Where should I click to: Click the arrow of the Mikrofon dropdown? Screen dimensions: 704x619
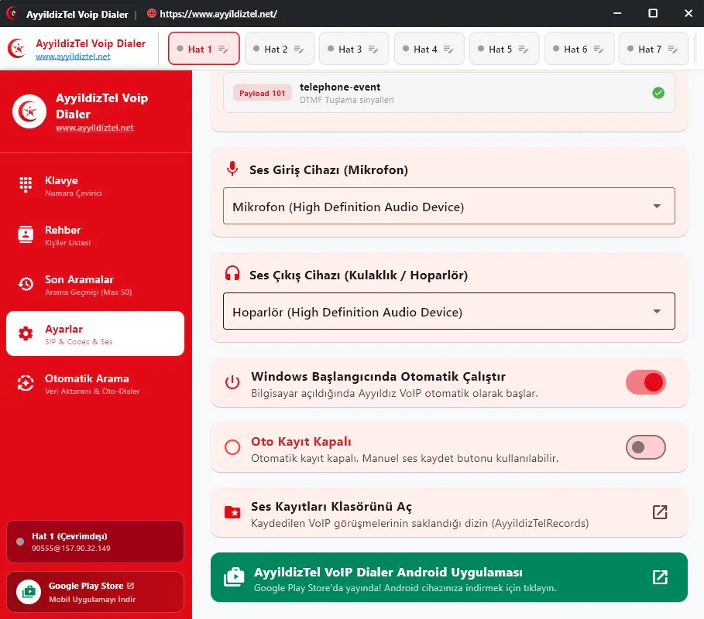coord(657,207)
